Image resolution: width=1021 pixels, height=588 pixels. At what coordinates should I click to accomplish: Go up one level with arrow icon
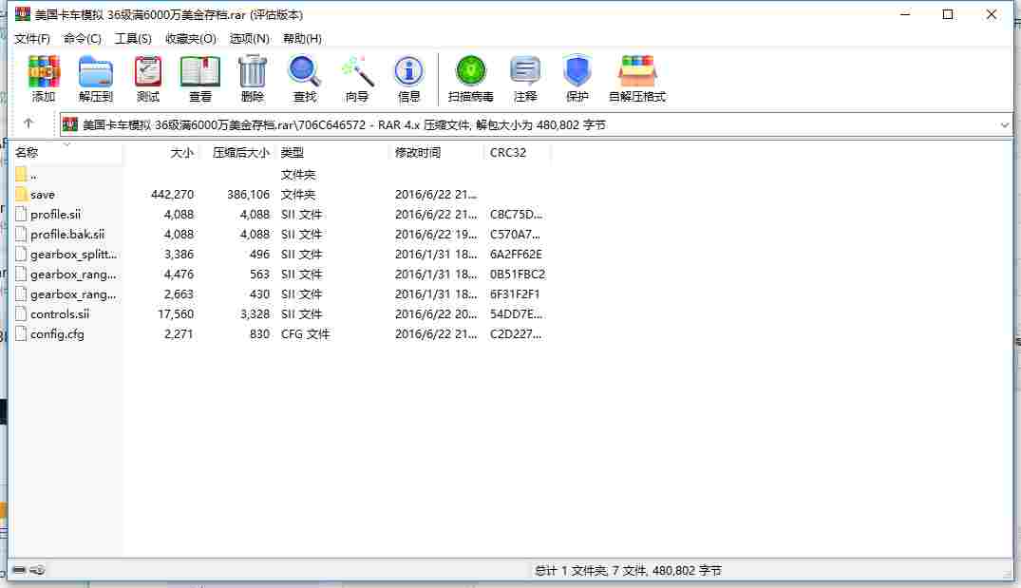[28, 123]
